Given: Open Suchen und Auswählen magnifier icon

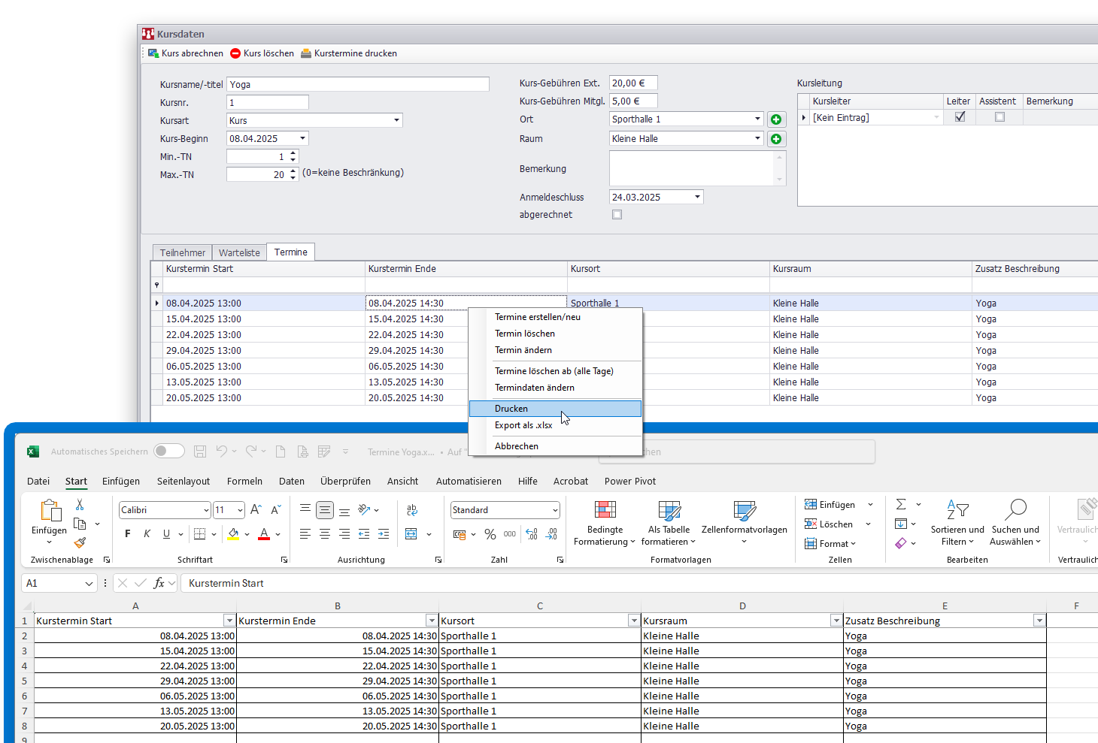Looking at the screenshot, I should tap(1015, 509).
